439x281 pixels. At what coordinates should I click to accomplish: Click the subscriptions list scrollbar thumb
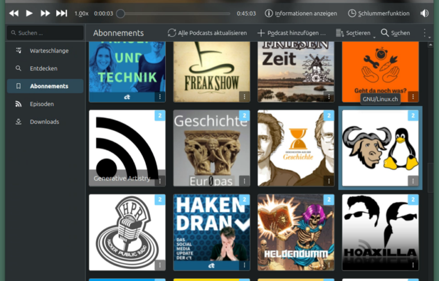(x=431, y=178)
